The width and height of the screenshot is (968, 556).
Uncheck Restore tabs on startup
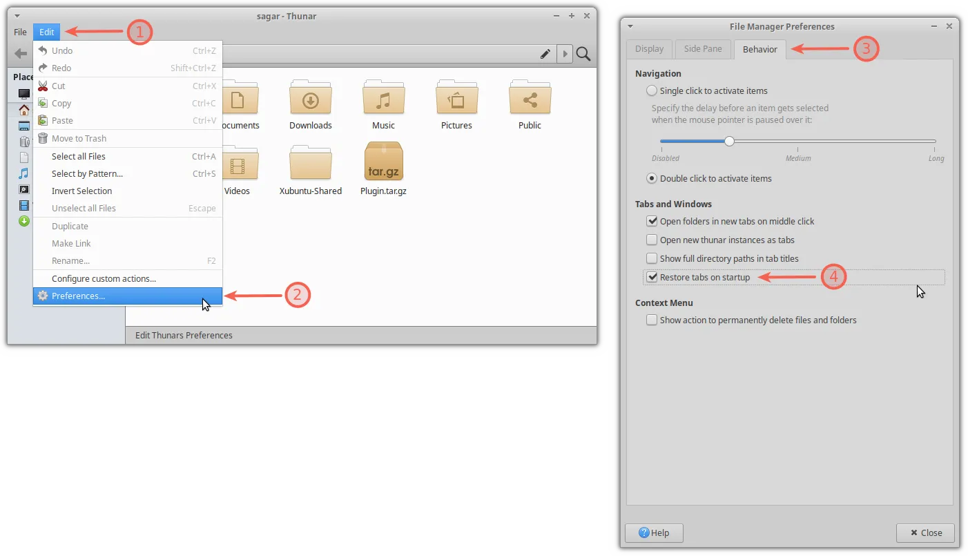click(x=652, y=277)
